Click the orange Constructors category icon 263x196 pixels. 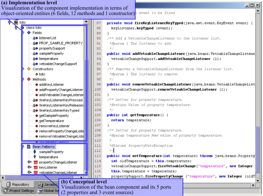[29, 69]
